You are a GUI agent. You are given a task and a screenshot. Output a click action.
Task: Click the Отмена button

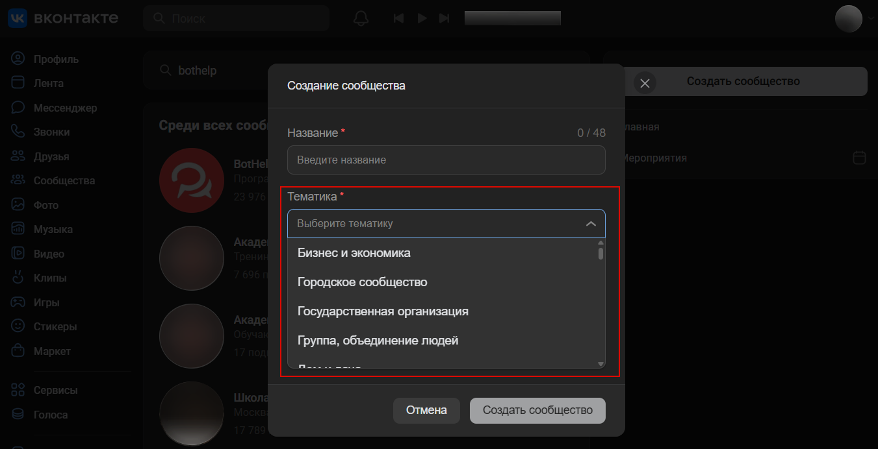click(x=426, y=410)
